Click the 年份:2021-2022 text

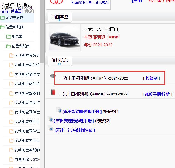[x=98, y=45]
